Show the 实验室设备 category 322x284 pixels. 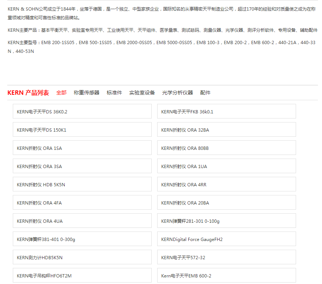tap(142, 93)
